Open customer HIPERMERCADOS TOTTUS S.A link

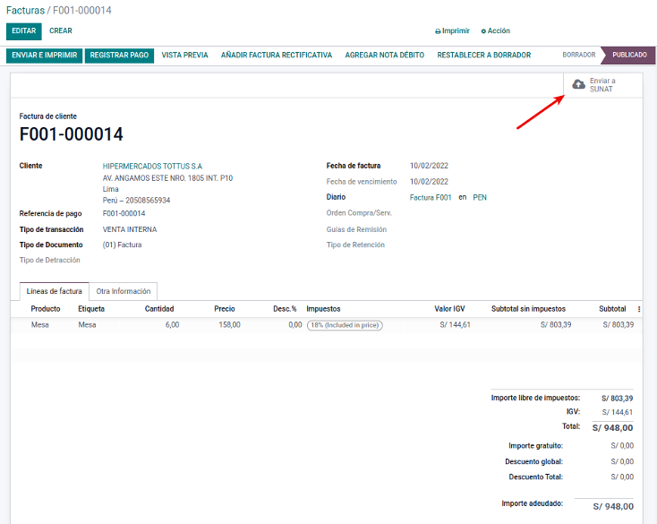[152, 166]
